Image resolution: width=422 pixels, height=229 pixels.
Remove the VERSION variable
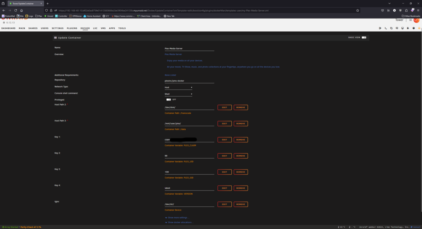pos(241,188)
